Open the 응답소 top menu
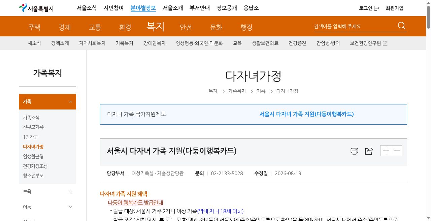Image resolution: width=431 pixels, height=221 pixels. [x=251, y=8]
